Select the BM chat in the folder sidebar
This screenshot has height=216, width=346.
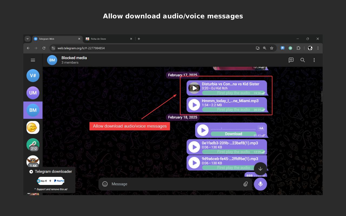pos(33,110)
